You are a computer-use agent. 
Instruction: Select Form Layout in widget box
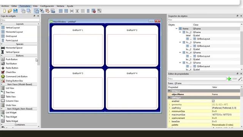tap(12, 40)
